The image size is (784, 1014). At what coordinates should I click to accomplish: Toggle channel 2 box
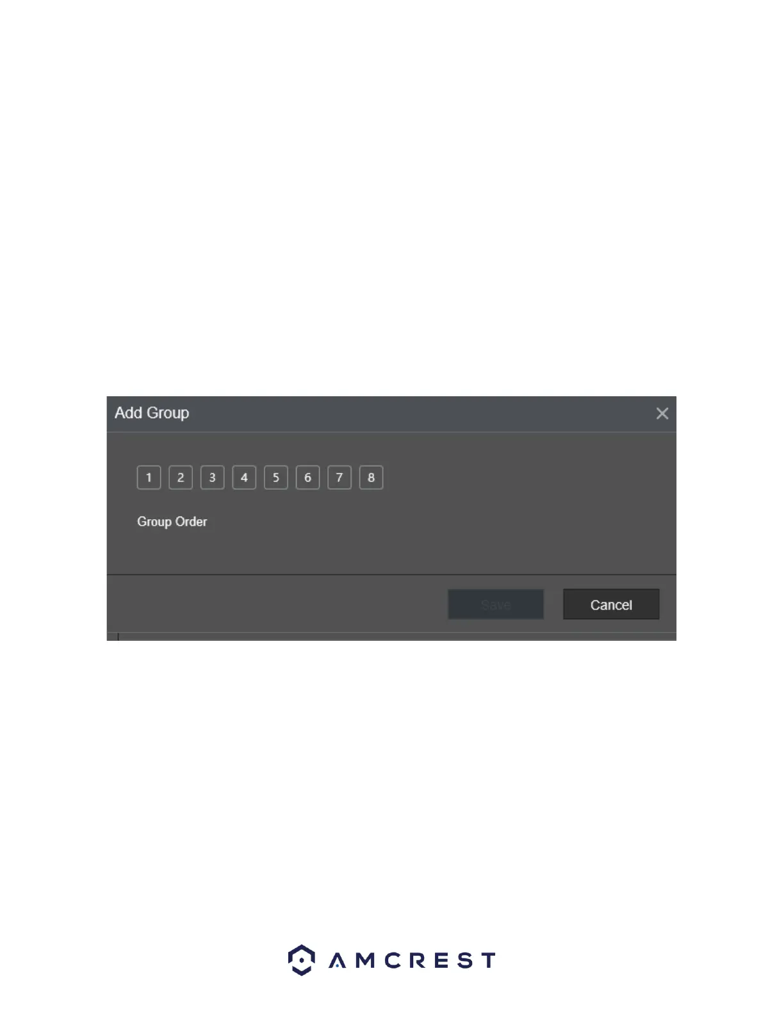click(181, 478)
